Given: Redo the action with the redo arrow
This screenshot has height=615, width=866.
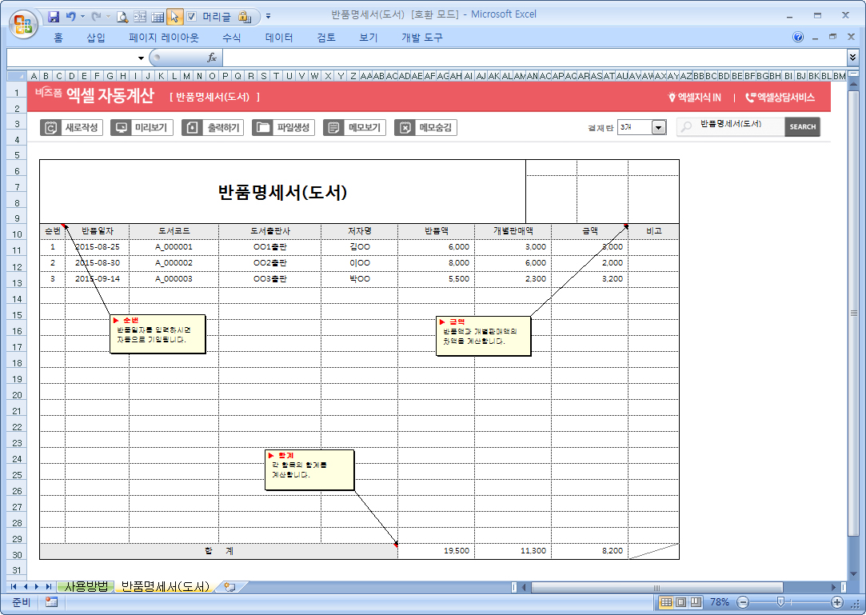Looking at the screenshot, I should [x=96, y=17].
